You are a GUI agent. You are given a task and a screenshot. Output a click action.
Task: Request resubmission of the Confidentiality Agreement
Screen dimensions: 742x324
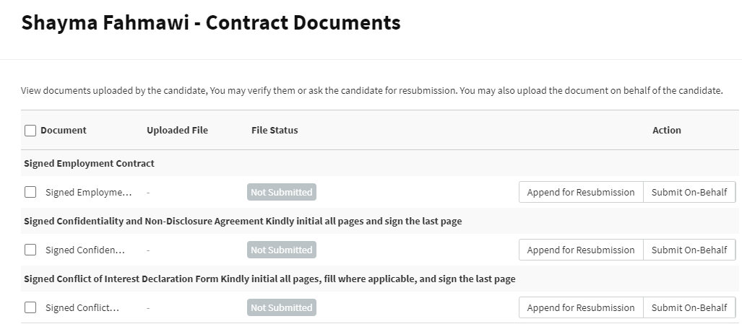click(581, 250)
